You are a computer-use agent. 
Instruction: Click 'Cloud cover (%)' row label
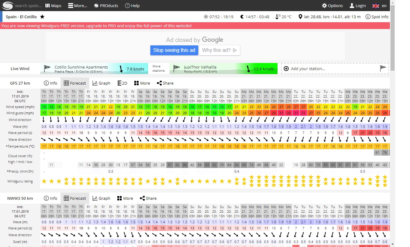click(20, 156)
